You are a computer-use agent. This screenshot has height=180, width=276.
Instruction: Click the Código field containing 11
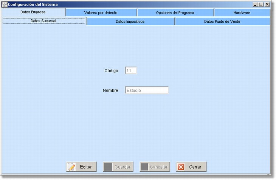[130, 71]
